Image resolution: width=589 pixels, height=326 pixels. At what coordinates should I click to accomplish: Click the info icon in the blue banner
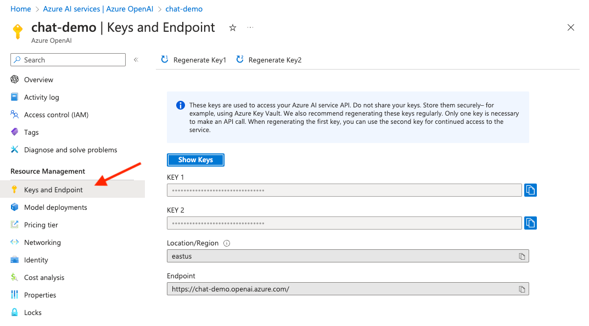point(180,105)
